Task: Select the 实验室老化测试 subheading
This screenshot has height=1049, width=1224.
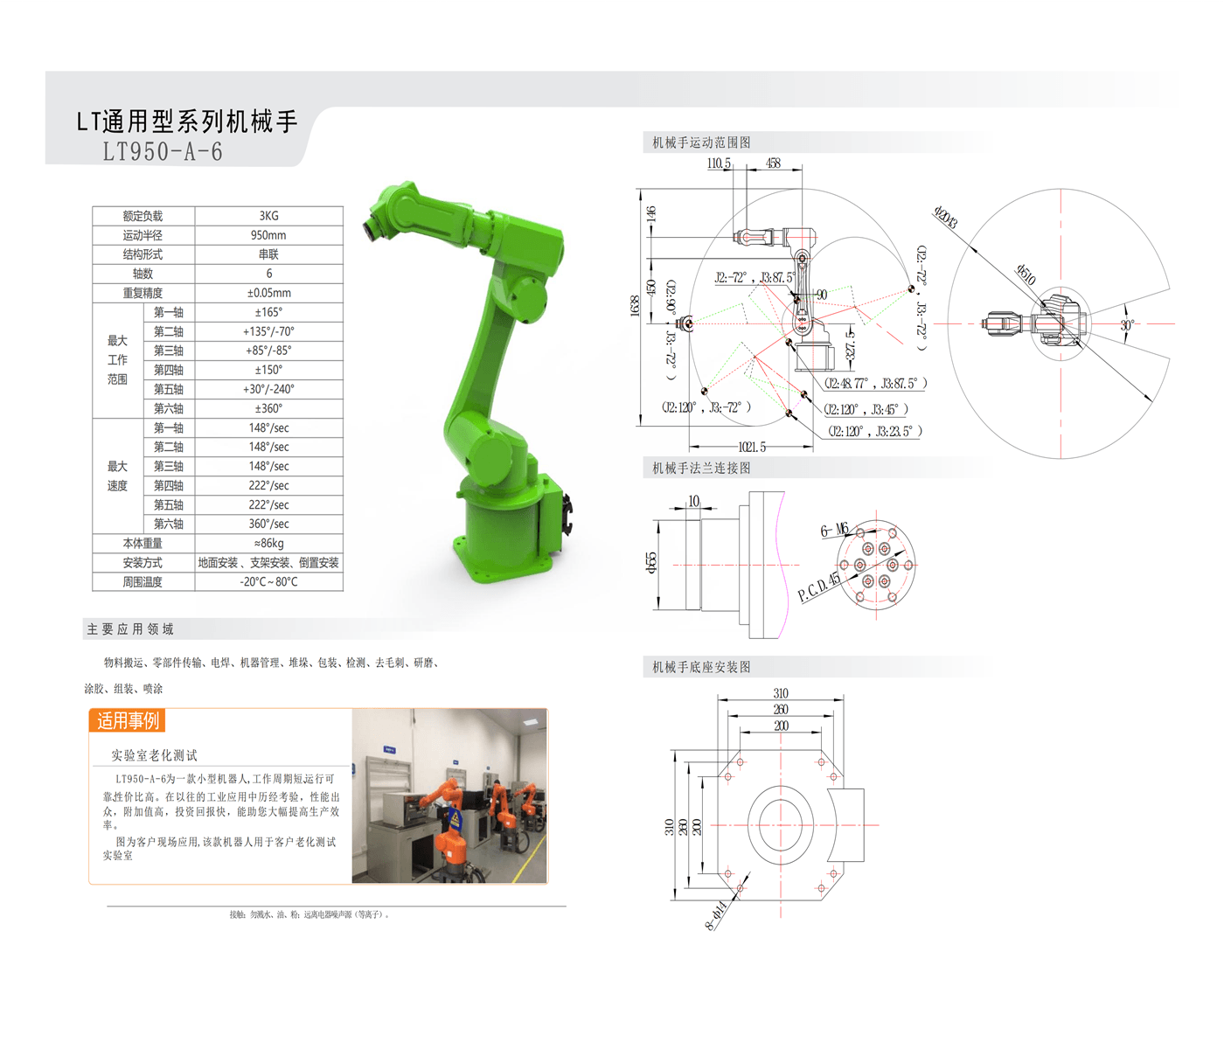Action: click(x=154, y=755)
